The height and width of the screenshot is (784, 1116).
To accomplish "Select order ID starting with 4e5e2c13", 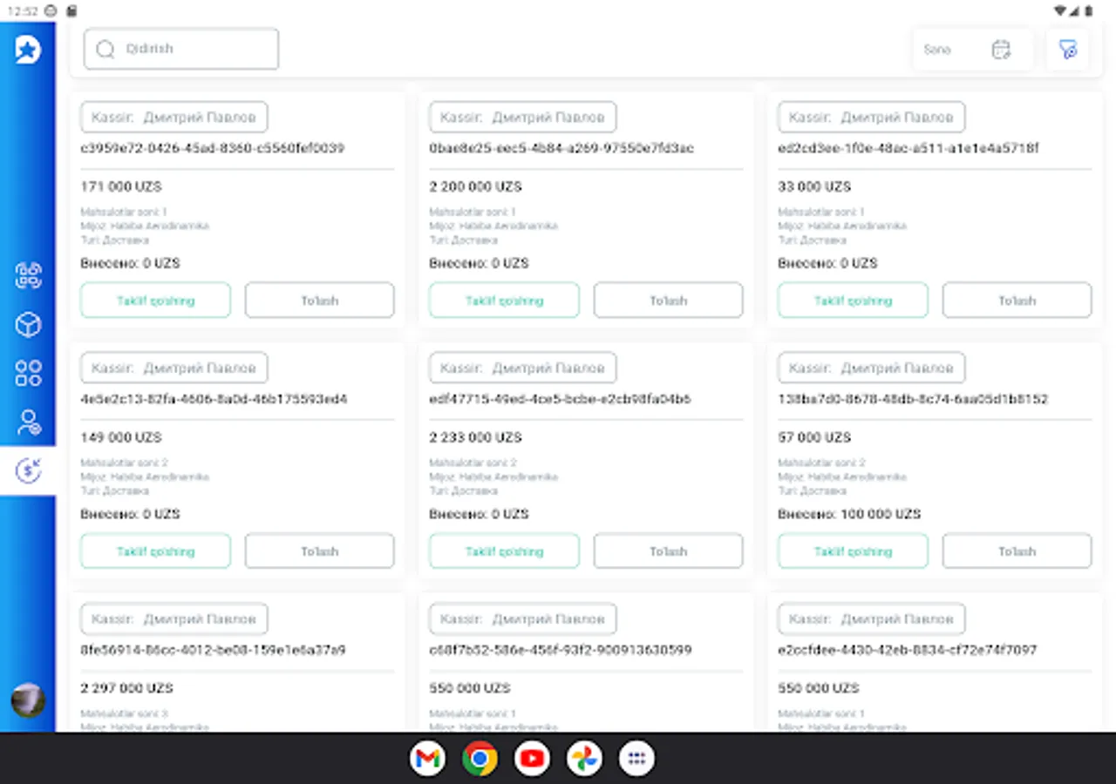I will pyautogui.click(x=214, y=399).
